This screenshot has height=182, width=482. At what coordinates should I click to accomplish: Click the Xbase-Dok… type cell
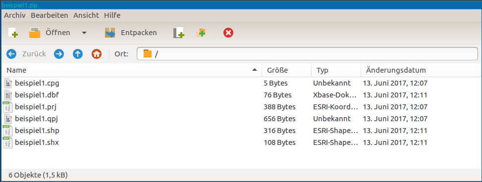pos(335,95)
